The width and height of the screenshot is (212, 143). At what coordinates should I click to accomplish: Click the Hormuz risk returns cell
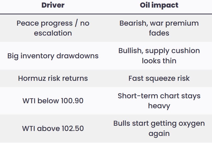point(53,78)
